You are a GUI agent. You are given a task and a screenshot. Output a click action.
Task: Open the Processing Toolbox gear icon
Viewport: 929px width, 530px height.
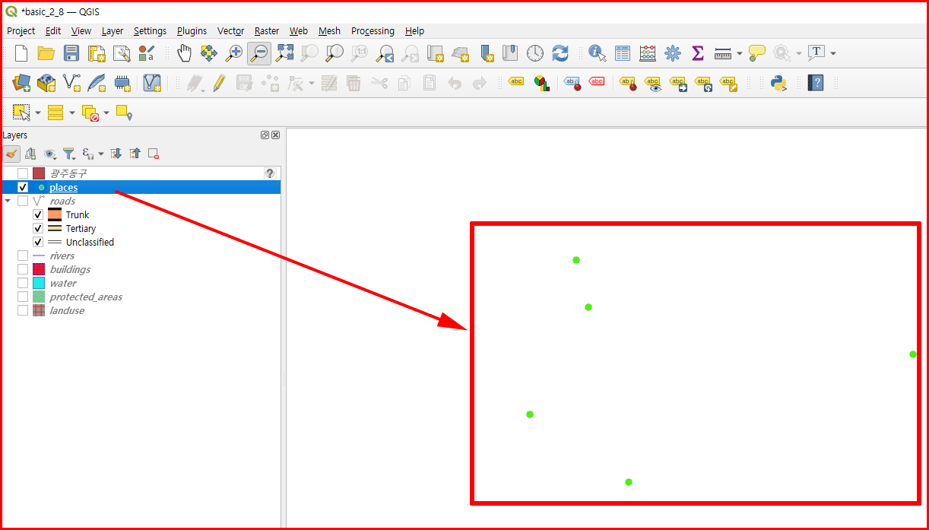pyautogui.click(x=673, y=53)
